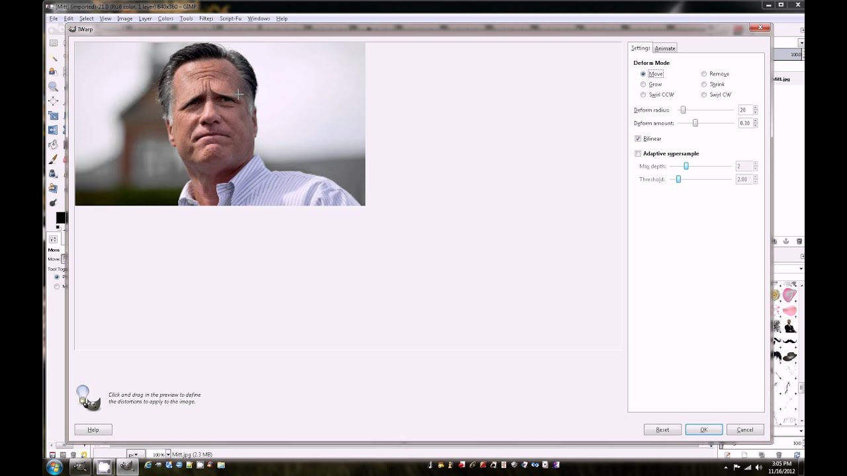Image resolution: width=847 pixels, height=476 pixels.
Task: Click the Deform amount value field
Action: pos(745,124)
